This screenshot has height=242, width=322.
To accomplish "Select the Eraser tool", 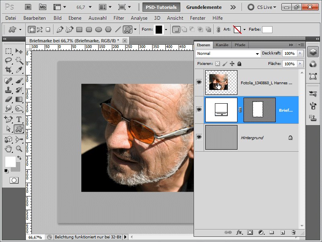I will click(x=8, y=99).
